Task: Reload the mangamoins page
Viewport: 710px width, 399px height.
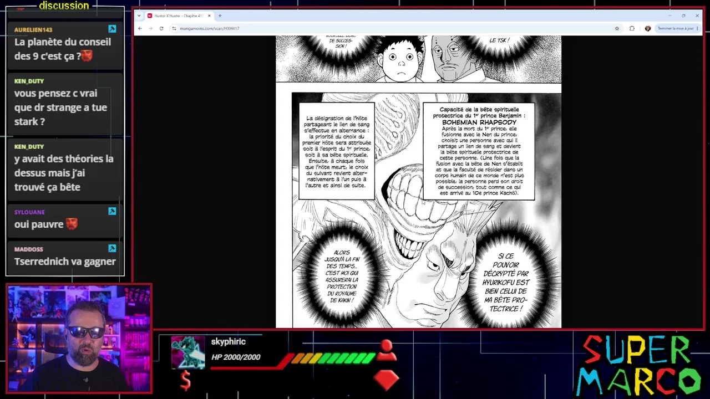Action: 161,28
